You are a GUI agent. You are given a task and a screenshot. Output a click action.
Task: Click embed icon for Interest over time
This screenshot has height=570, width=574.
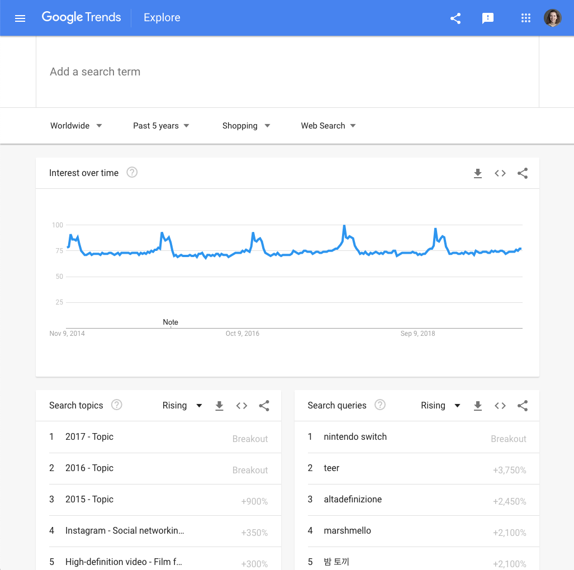point(500,173)
